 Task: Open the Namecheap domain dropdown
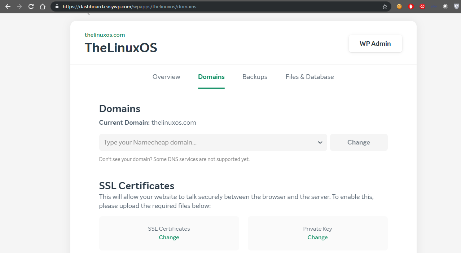point(320,142)
